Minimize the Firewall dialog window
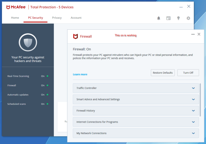This screenshot has height=144, width=206. (x=193, y=34)
